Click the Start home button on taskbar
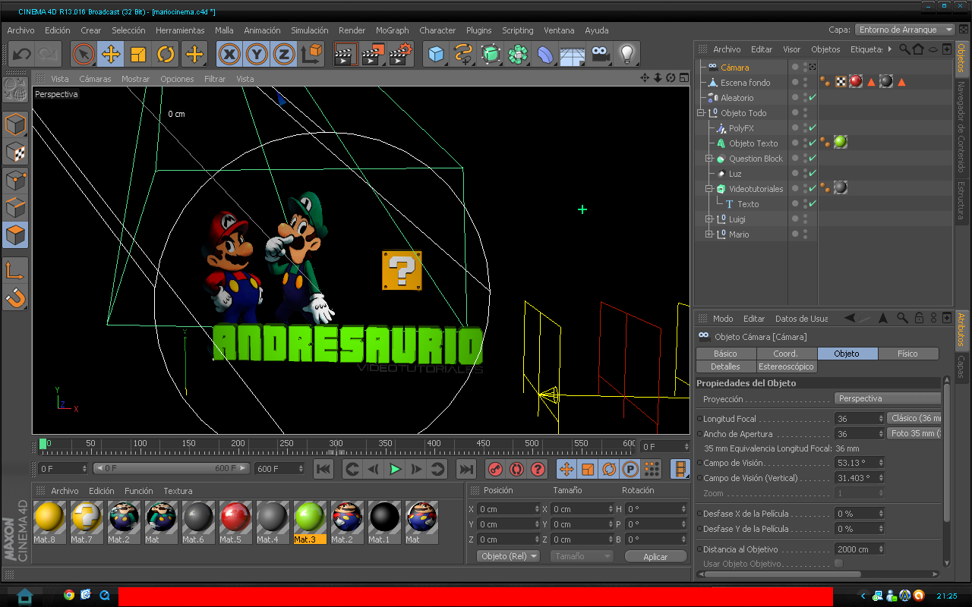972x607 pixels. [x=24, y=596]
